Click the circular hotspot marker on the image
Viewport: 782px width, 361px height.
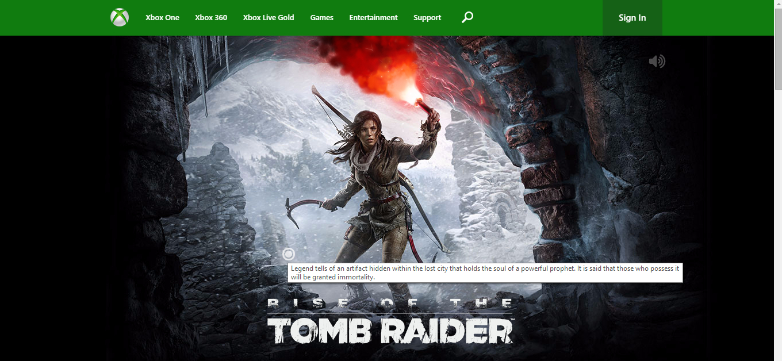tap(289, 254)
